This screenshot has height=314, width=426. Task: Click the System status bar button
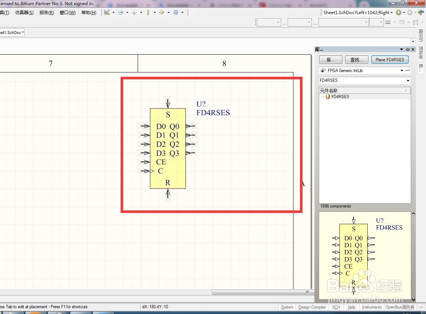pos(287,307)
